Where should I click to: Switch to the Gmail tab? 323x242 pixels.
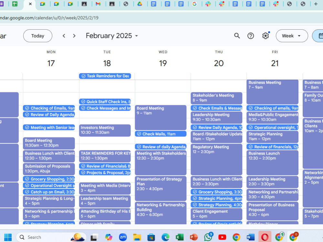(98, 4)
